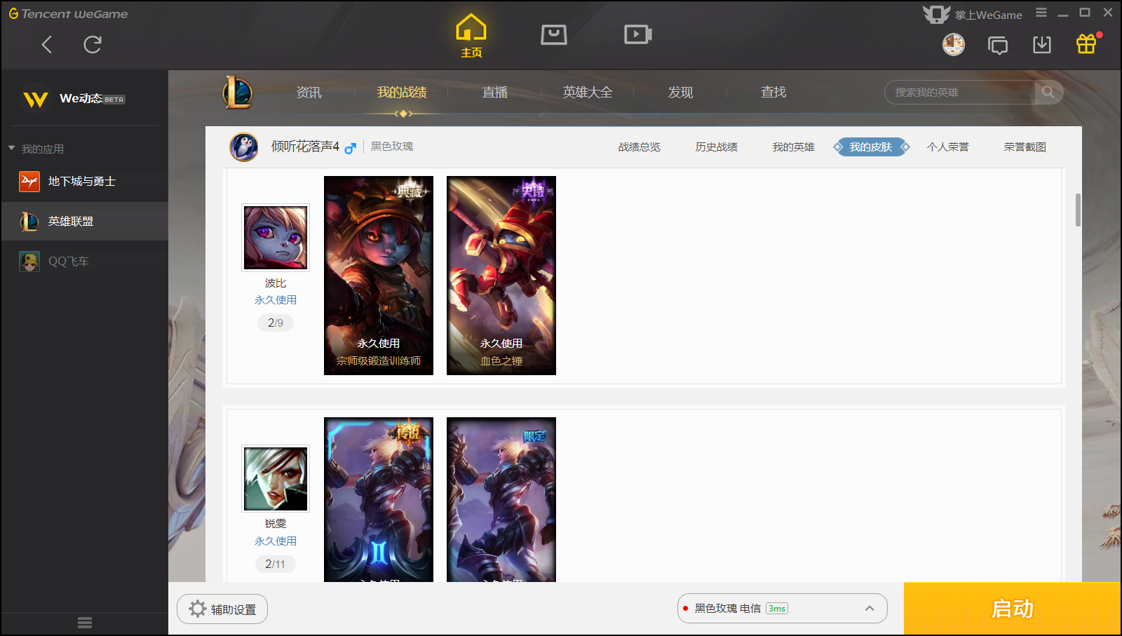Open the downloads manager icon
Image resolution: width=1122 pixels, height=636 pixels.
(x=1042, y=45)
